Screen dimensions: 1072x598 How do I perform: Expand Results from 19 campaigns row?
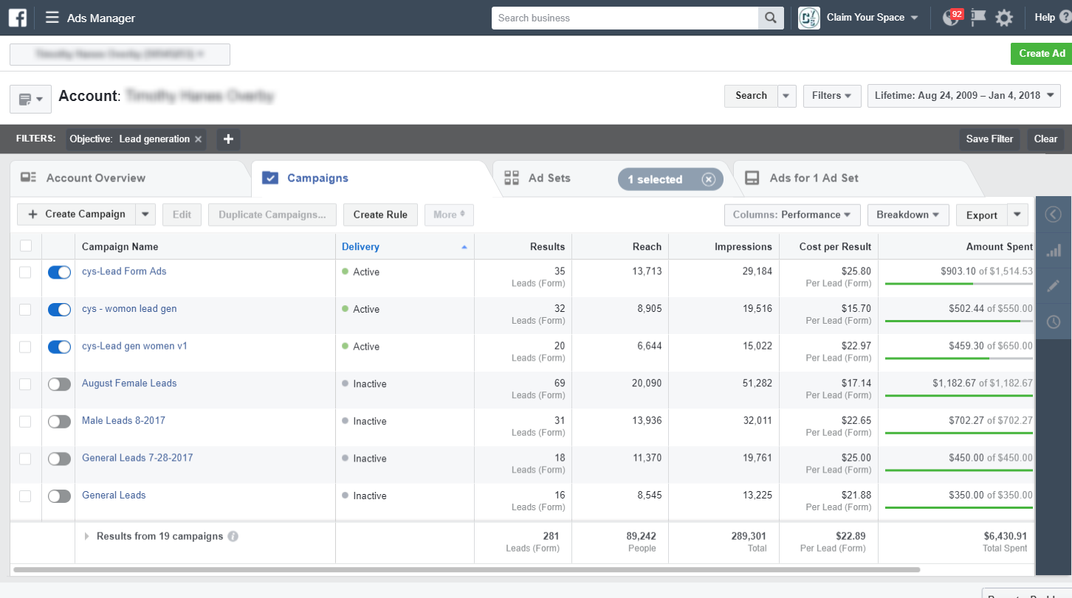[89, 537]
